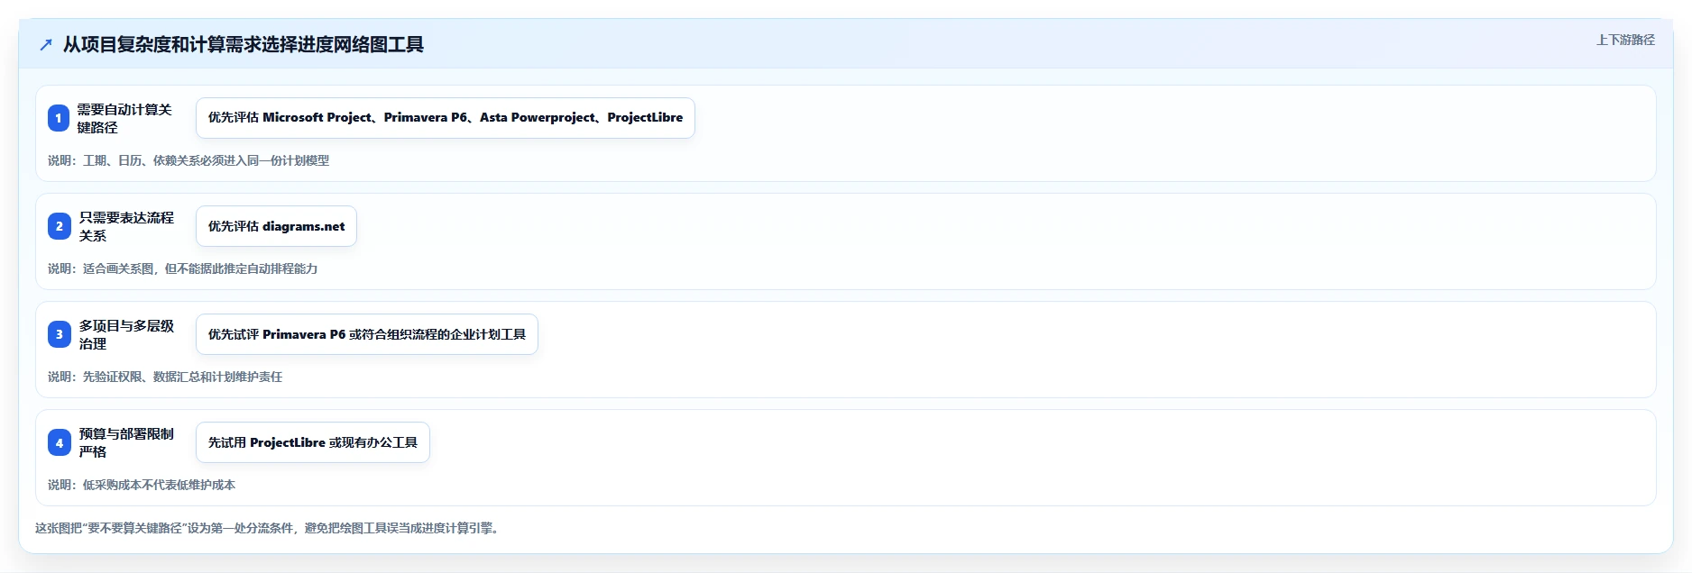Click footer caption about 关键路径 分流条件
The image size is (1692, 573).
(269, 528)
